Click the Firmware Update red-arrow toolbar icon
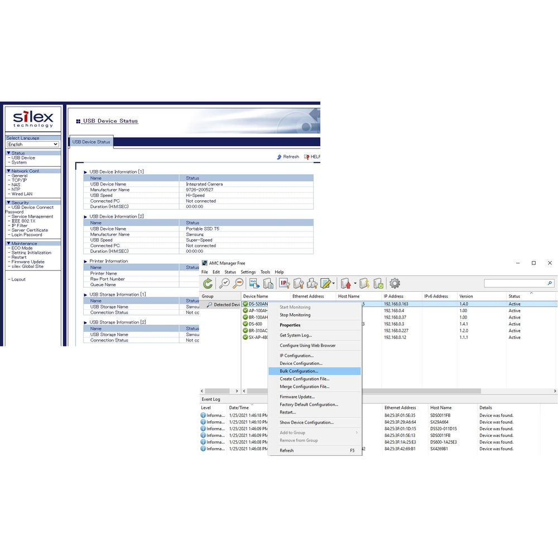 [x=347, y=283]
